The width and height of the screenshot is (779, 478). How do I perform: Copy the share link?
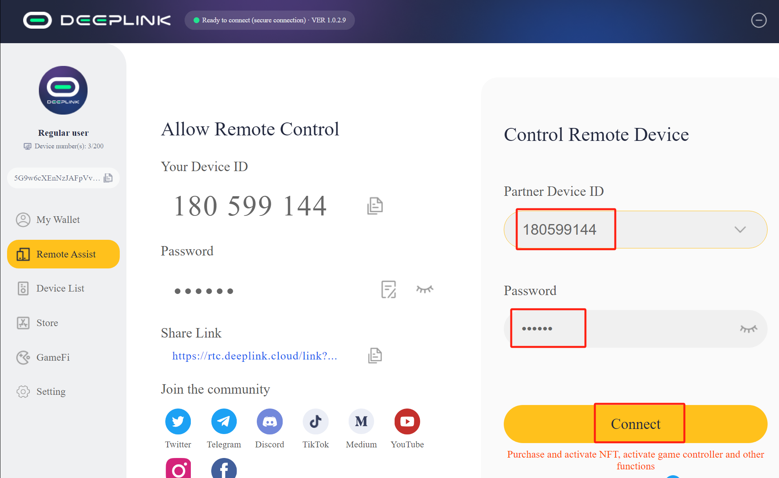pos(375,356)
